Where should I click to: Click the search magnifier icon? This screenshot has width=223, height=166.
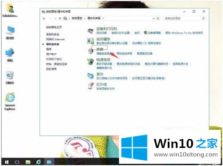click(x=203, y=19)
